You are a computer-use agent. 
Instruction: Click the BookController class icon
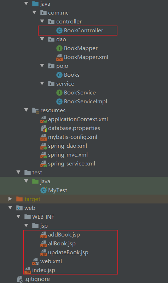[59, 31]
